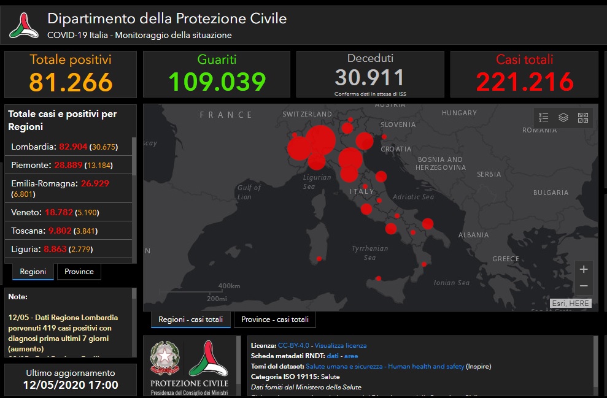Screen dimensions: 607x398
Task: Click the tricolor Protezione Civile logo at bottom
Action: pyautogui.click(x=208, y=358)
